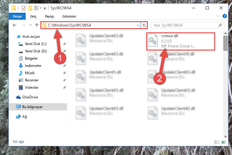Go up one folder level with the Up arrow
Screen dimensions: 232x155
37,25
